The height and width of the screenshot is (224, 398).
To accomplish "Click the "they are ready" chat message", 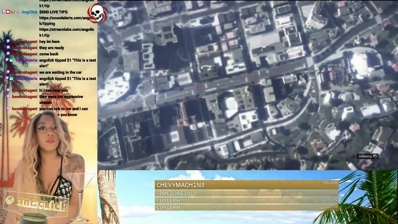I will [52, 48].
